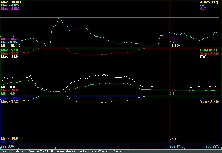
Task: Click the PW cursor reading 2.3
Action: pos(172,87)
